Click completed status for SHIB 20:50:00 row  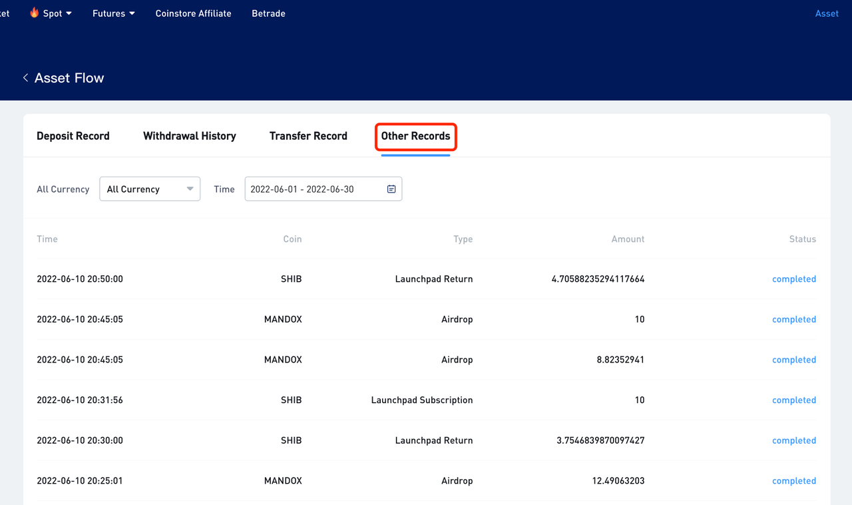click(x=794, y=279)
